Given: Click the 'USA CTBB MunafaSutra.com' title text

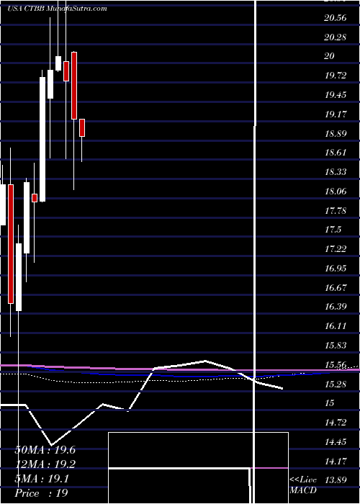Looking at the screenshot, I should [x=57, y=9].
